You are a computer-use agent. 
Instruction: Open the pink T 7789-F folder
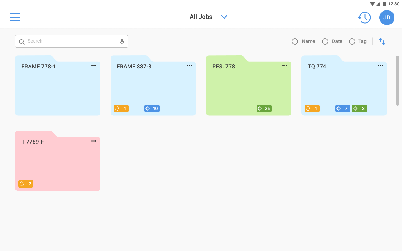pyautogui.click(x=58, y=161)
